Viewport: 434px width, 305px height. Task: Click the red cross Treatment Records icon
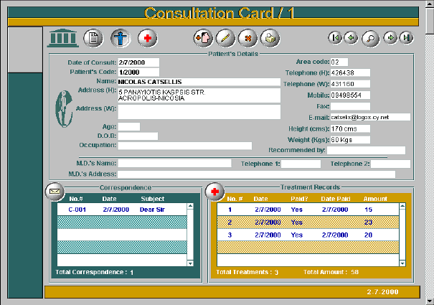(214, 192)
